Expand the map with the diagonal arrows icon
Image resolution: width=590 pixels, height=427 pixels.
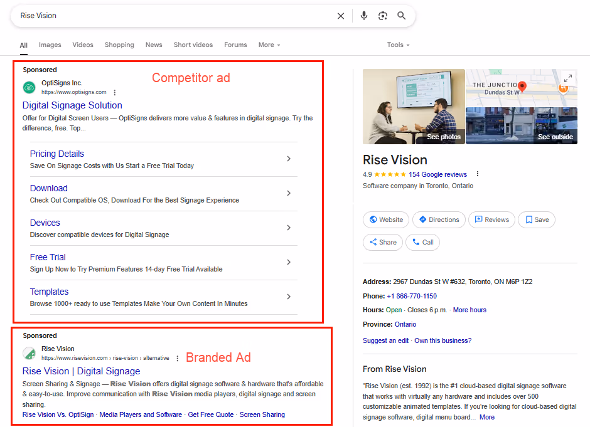(x=568, y=78)
